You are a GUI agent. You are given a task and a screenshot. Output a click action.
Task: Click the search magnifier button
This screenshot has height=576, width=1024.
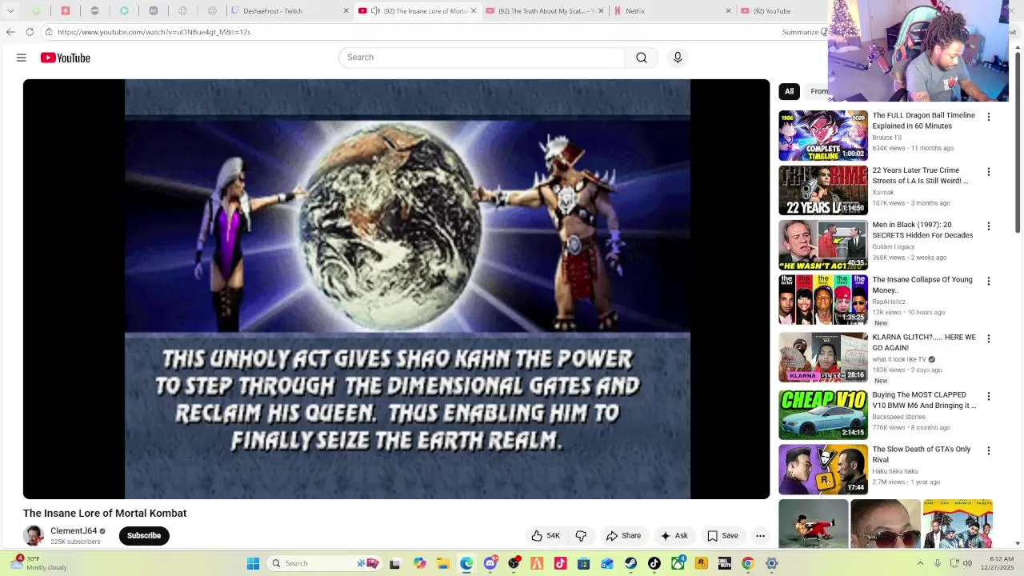642,58
